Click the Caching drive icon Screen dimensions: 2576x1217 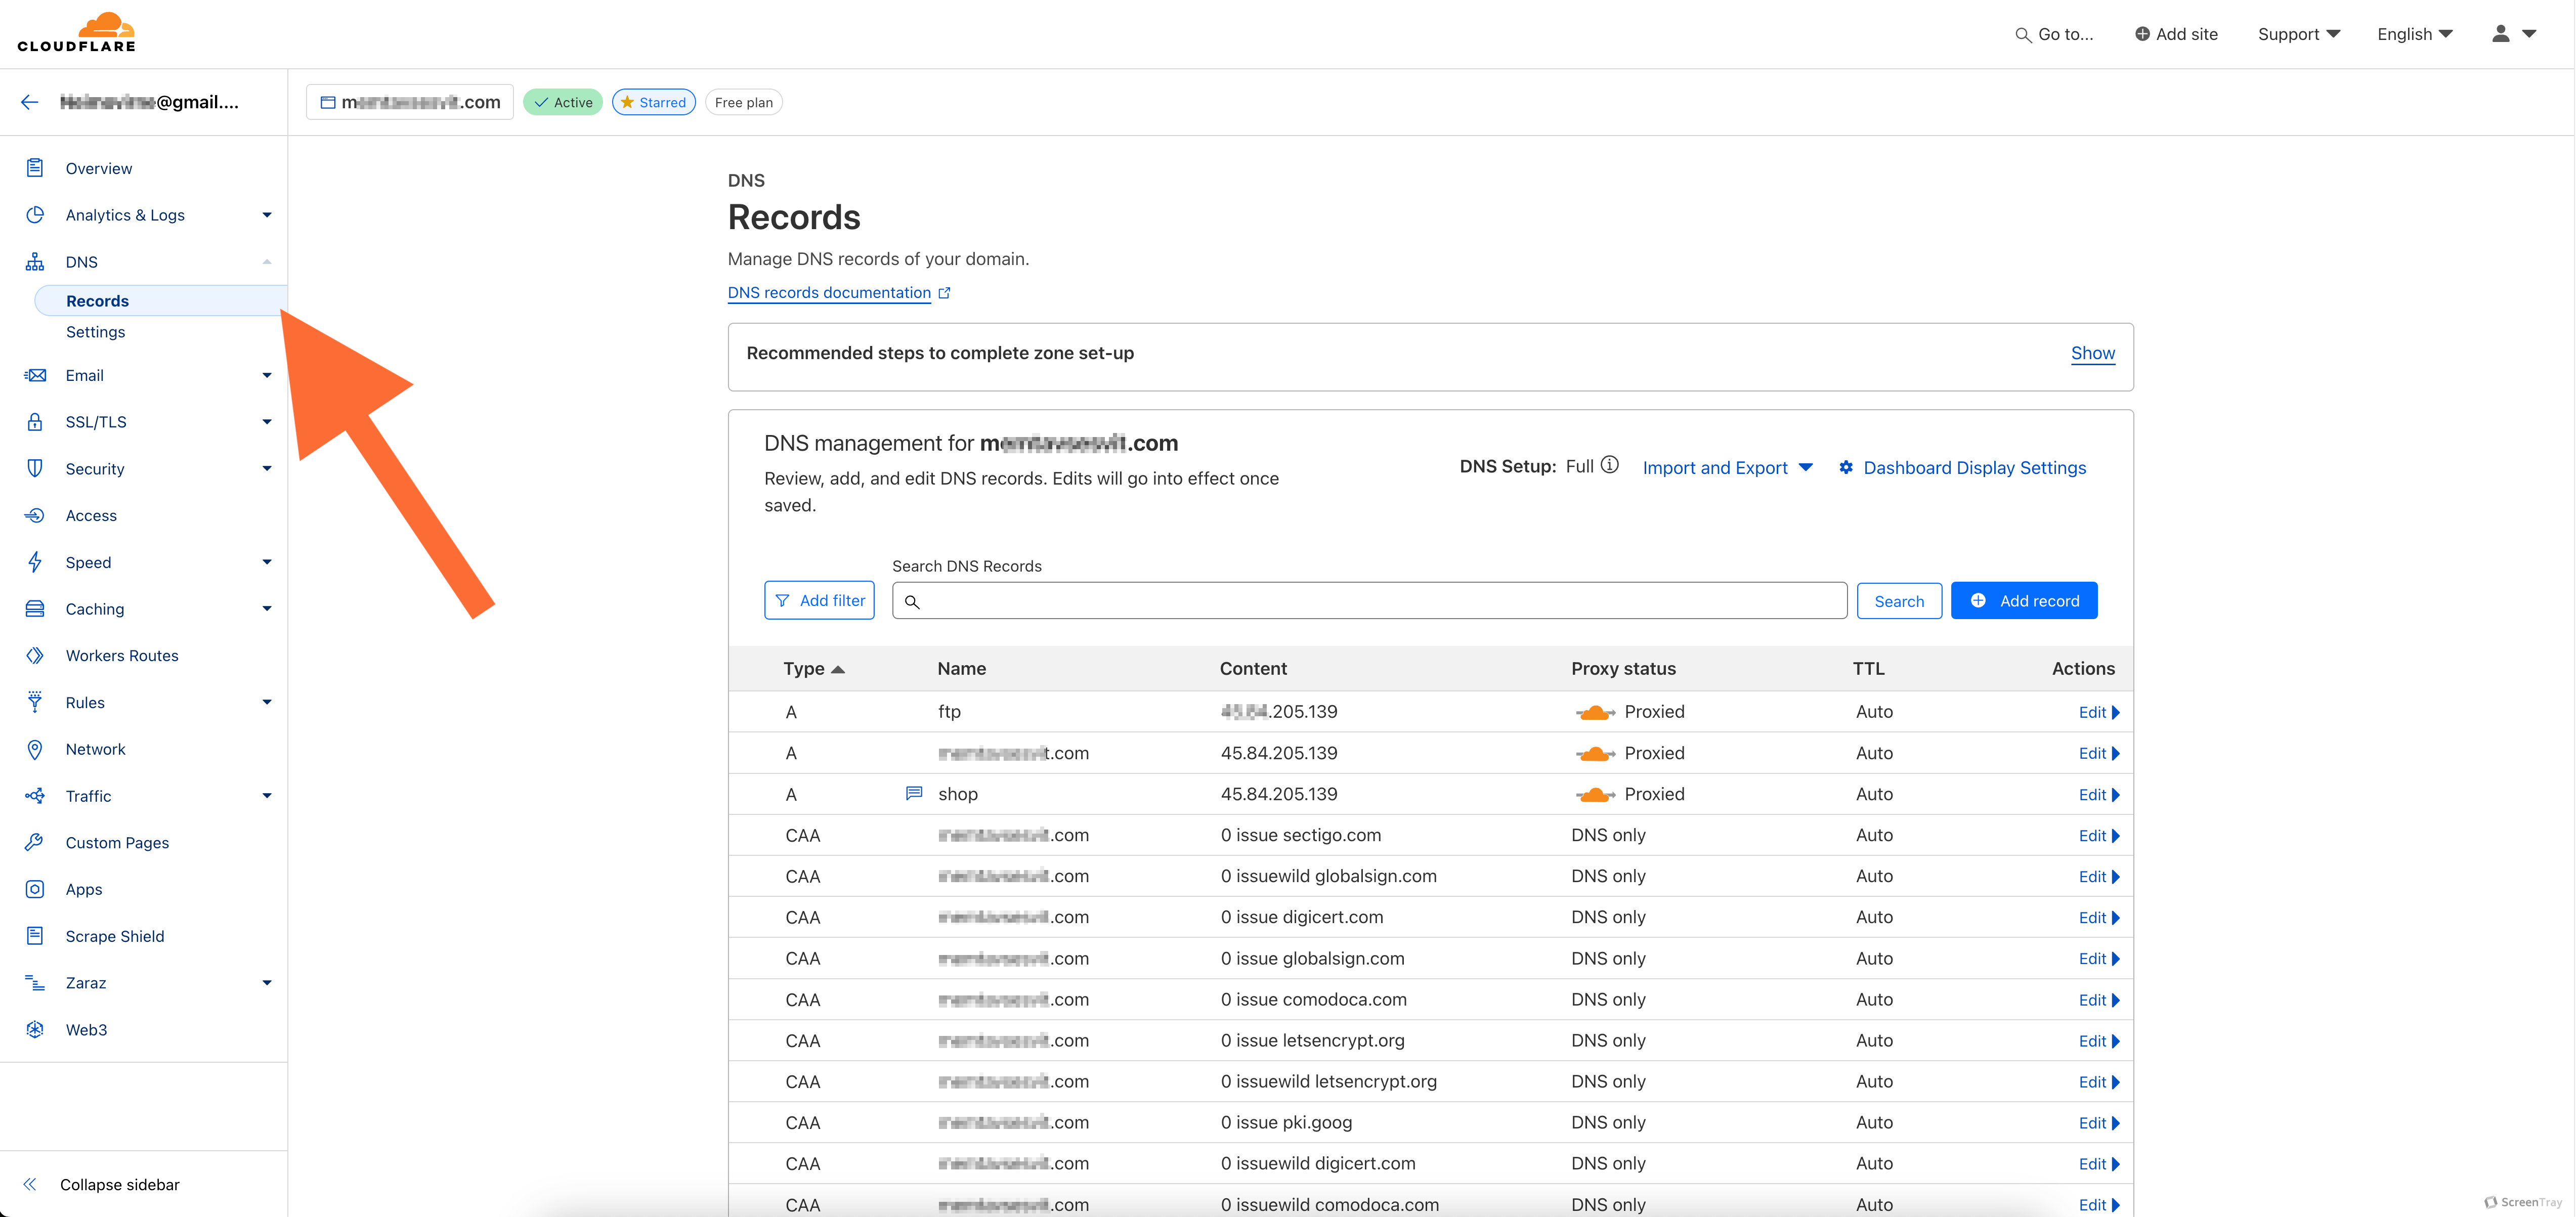tap(35, 609)
